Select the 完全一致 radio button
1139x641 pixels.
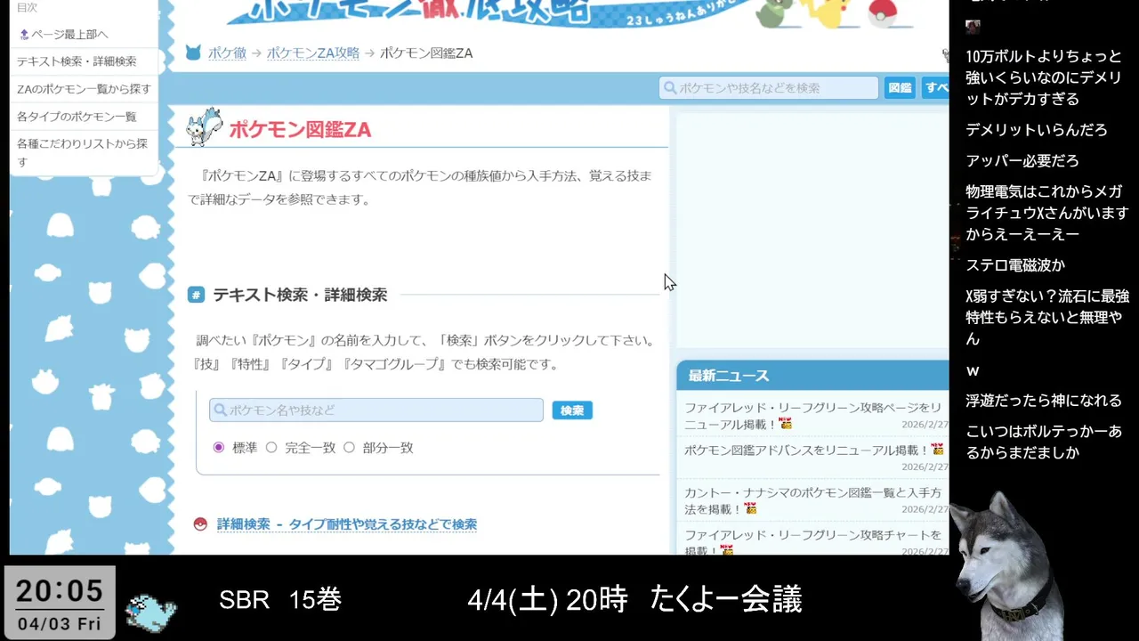click(271, 448)
